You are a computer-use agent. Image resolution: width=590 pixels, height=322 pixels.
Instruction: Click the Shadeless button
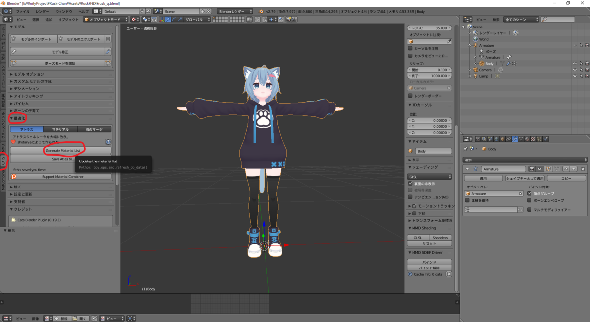440,238
